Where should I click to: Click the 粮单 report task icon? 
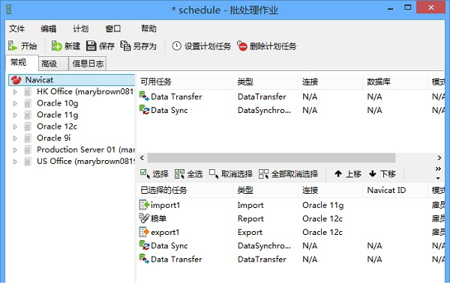144,218
